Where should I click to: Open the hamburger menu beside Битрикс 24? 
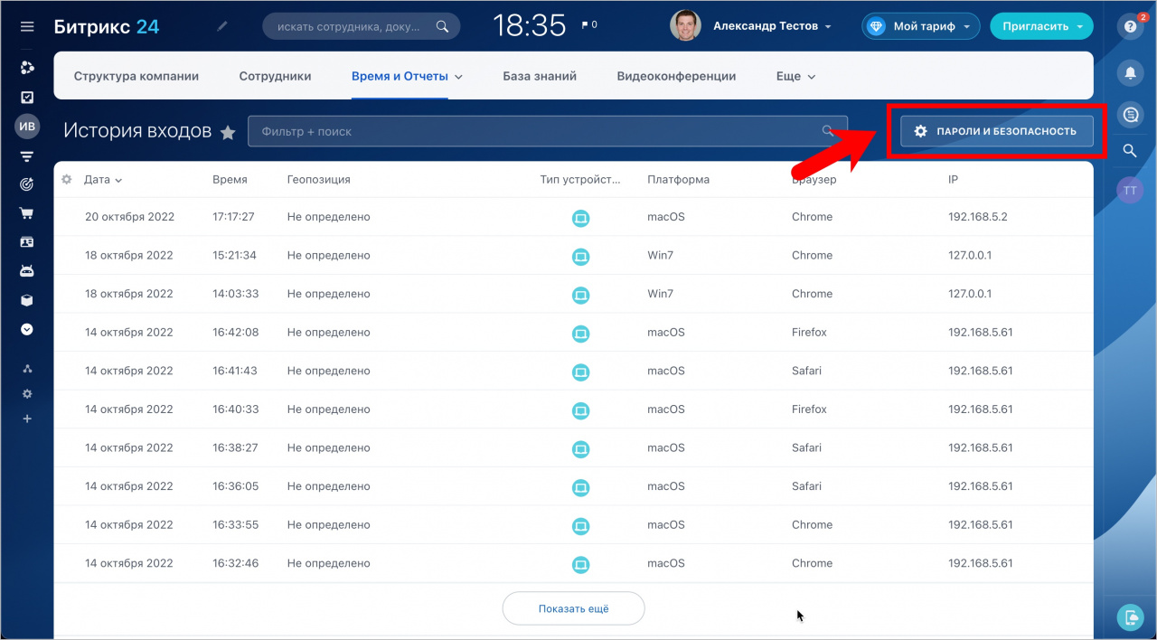(27, 26)
